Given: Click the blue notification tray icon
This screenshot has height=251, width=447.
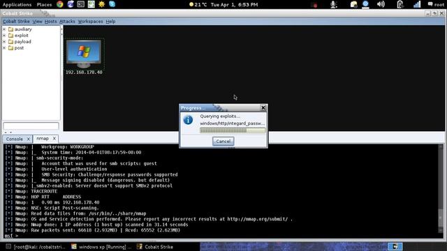Looking at the screenshot, I should point(365,4).
